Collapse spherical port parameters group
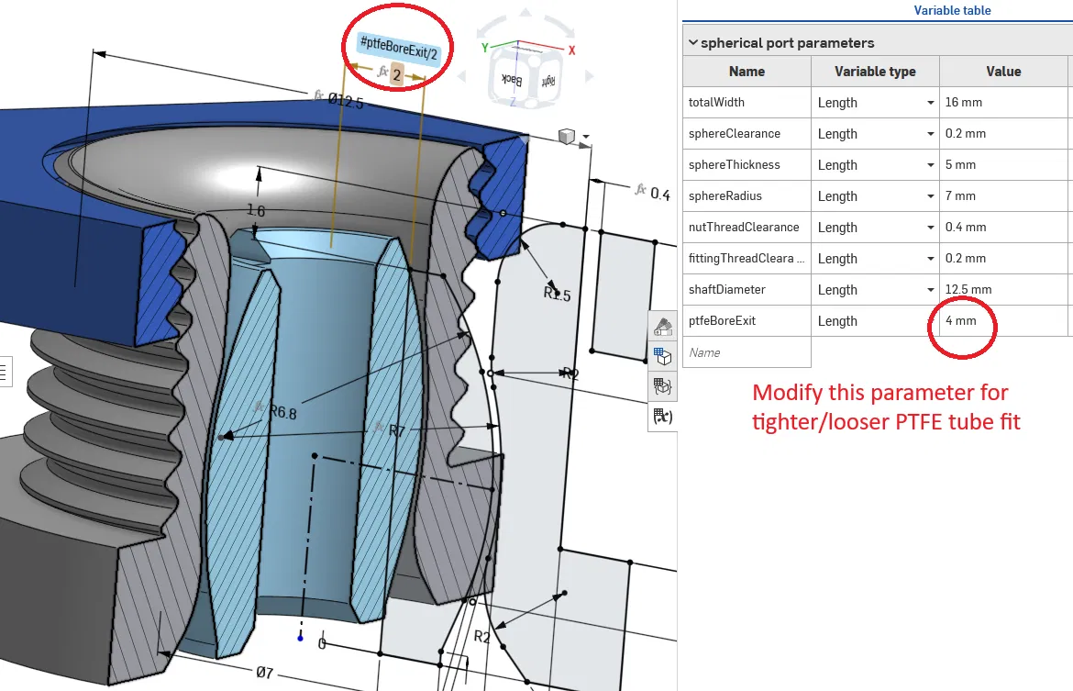 (x=693, y=42)
